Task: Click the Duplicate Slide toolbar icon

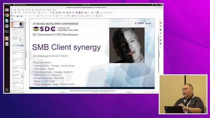Action: click(105, 13)
